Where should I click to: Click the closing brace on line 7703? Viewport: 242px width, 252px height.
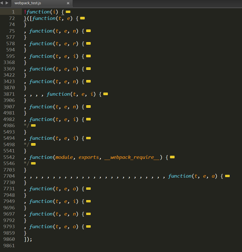pos(25,170)
